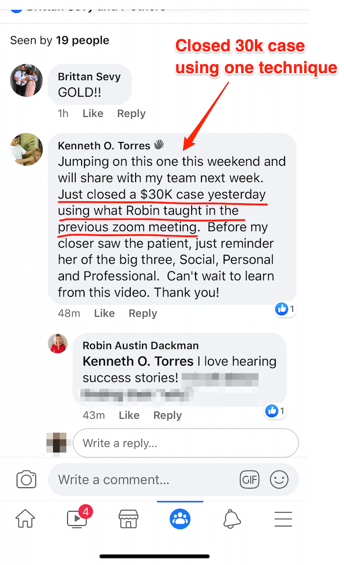This screenshot has width=344, height=565.
Task: Reply to Kenneth O. Torres's comment
Action: tap(143, 313)
